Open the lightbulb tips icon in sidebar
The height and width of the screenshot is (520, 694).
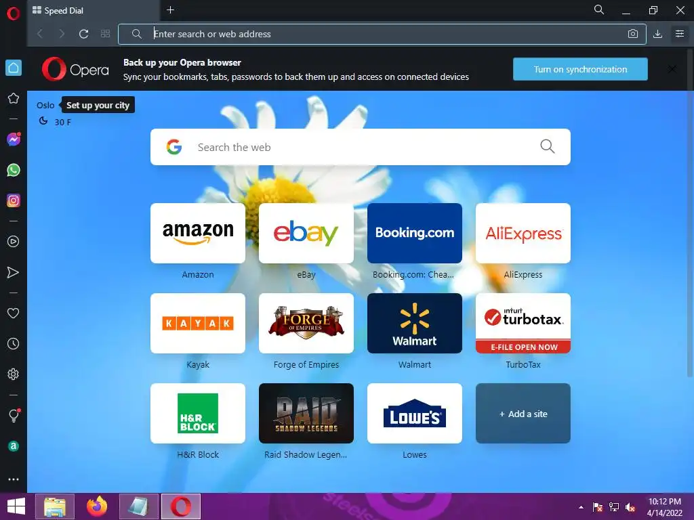[14, 416]
